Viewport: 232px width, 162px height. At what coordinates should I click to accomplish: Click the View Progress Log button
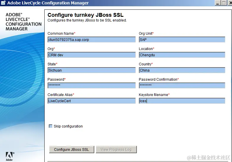tap(116, 149)
